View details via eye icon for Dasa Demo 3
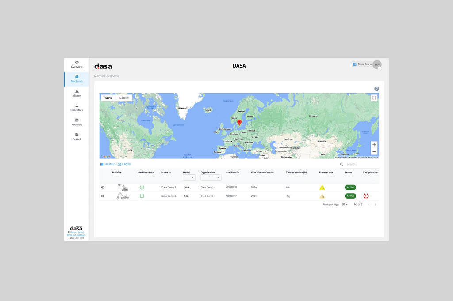Viewport: 453px width, 301px height. [103, 188]
